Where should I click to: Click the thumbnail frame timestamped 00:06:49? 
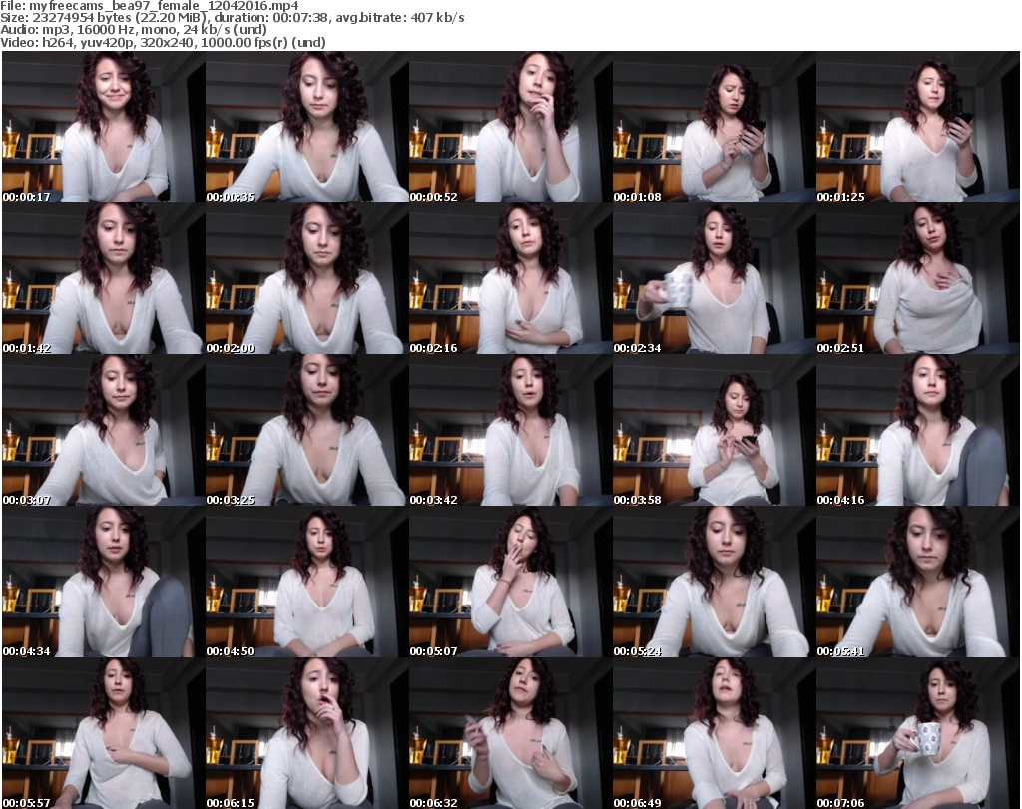click(x=715, y=733)
